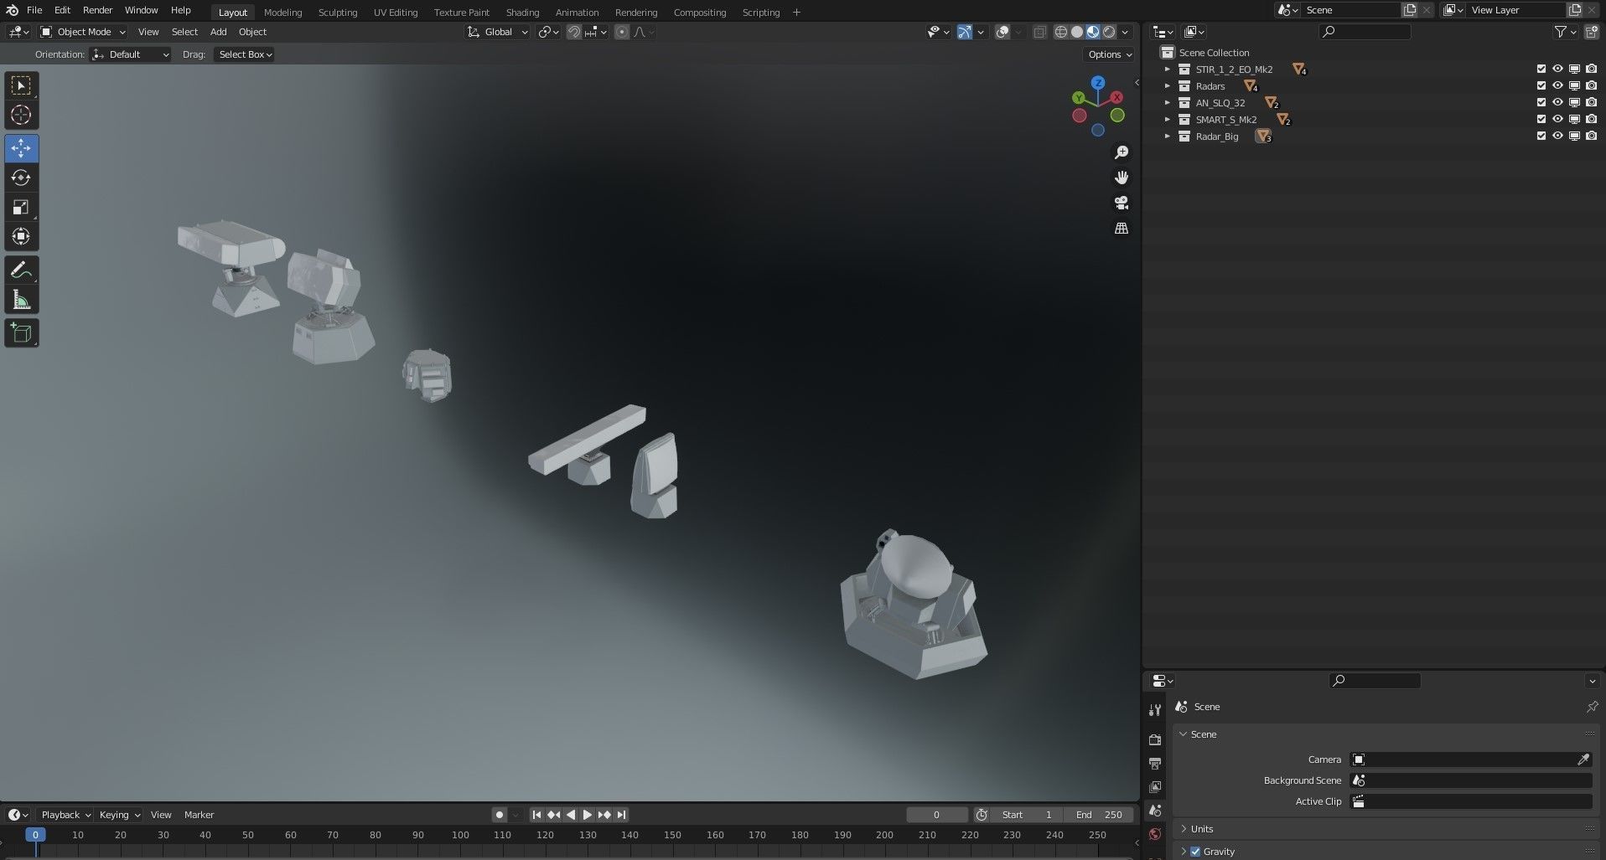Choose the Measure tool
Viewport: 1606px width, 860px height.
point(22,300)
